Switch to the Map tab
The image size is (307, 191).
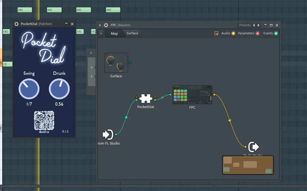(114, 33)
